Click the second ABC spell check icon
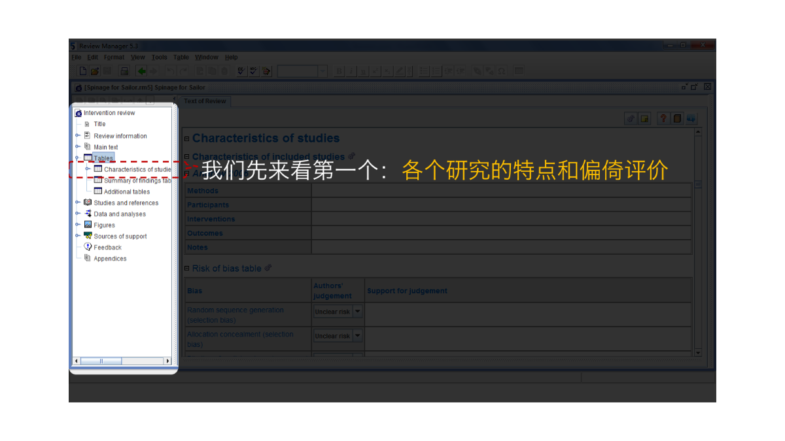This screenshot has height=441, width=785. pyautogui.click(x=254, y=71)
